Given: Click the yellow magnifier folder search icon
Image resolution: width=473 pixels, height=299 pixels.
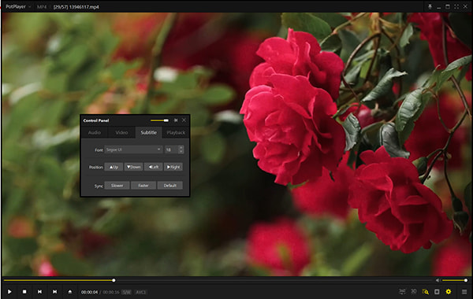Looking at the screenshot, I should point(426,292).
